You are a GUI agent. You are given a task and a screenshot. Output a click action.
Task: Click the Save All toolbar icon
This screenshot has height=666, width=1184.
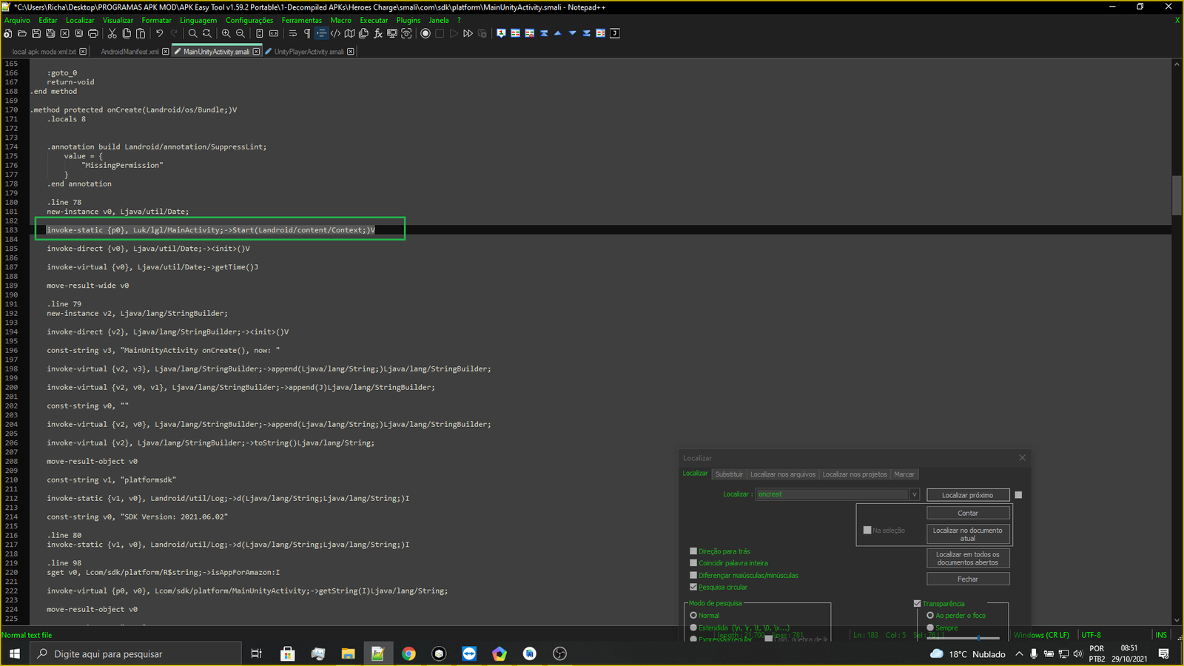tap(50, 33)
